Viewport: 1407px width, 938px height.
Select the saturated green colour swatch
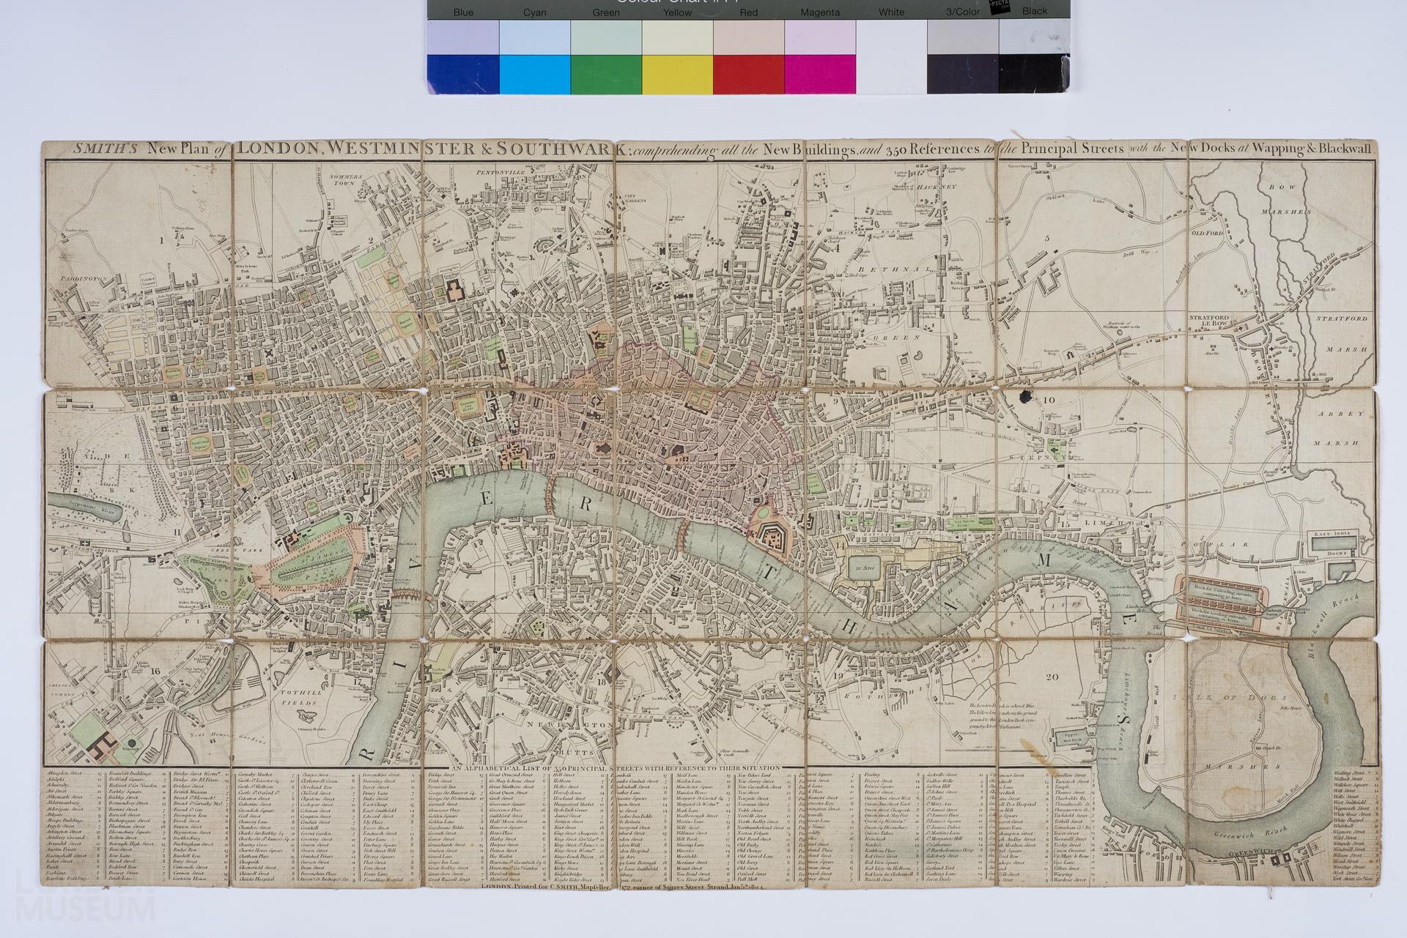pos(605,73)
